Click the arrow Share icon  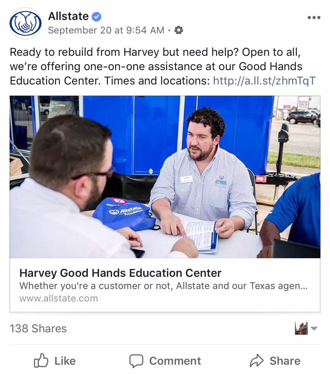(257, 361)
